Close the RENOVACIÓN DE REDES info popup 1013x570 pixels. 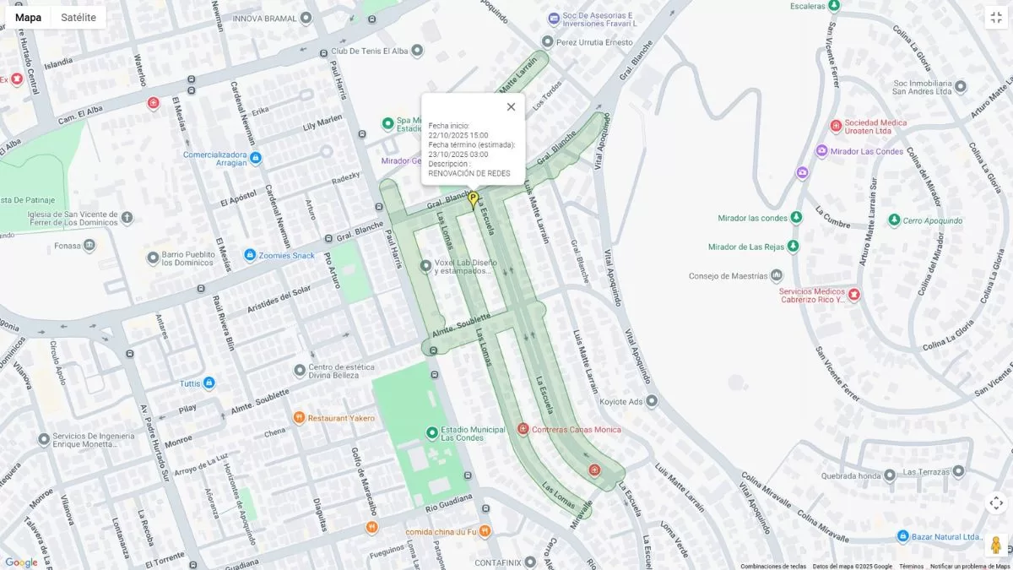pos(511,106)
